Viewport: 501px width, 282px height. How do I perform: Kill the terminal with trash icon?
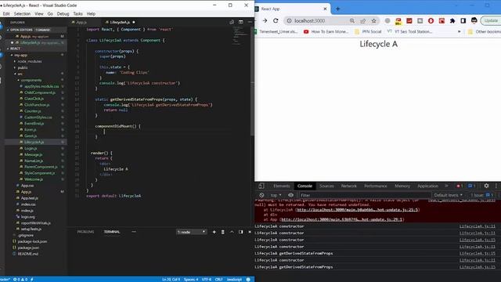tap(222, 232)
